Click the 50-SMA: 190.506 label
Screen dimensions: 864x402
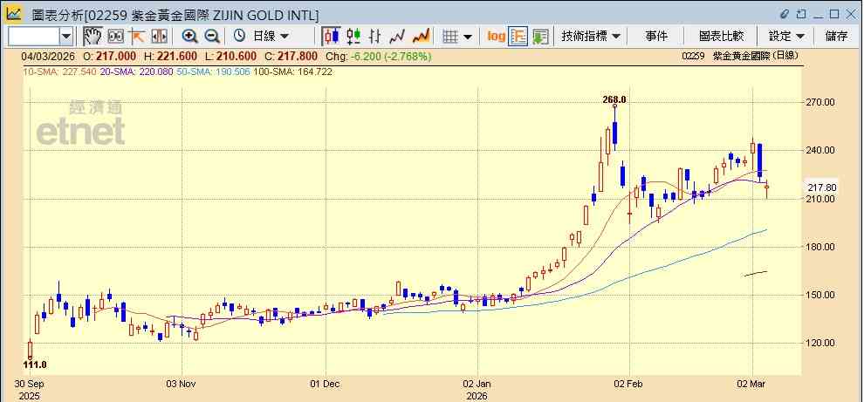213,72
